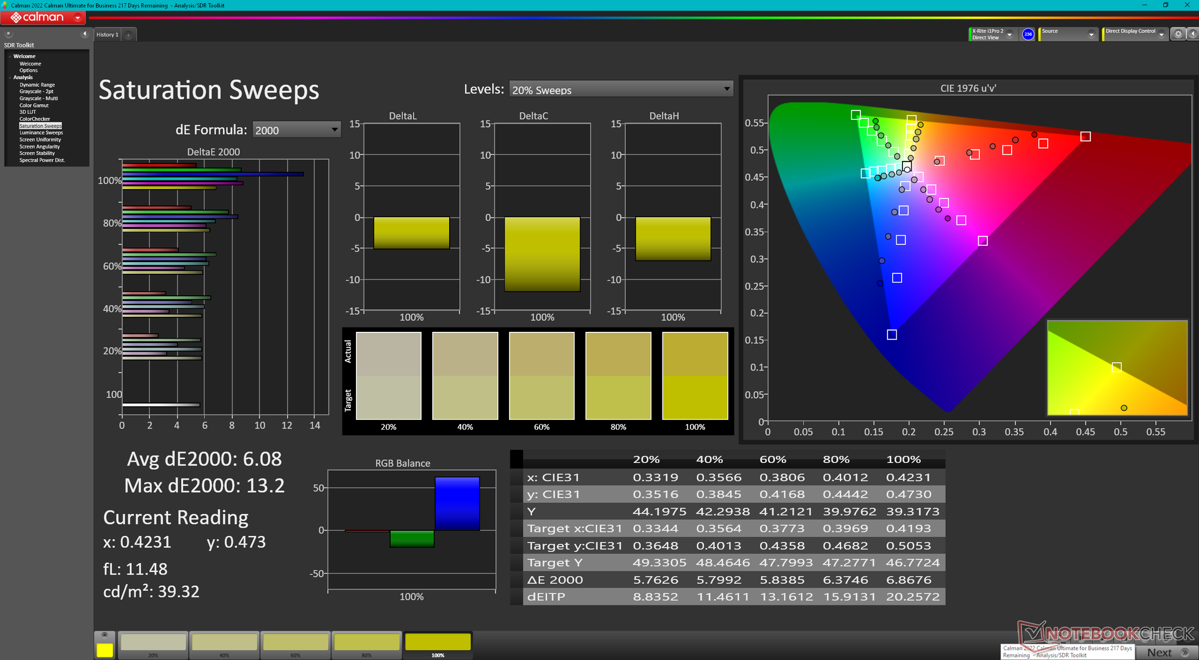Click the 20% Actual/Target comparison patch
1199x660 pixels.
(x=388, y=376)
